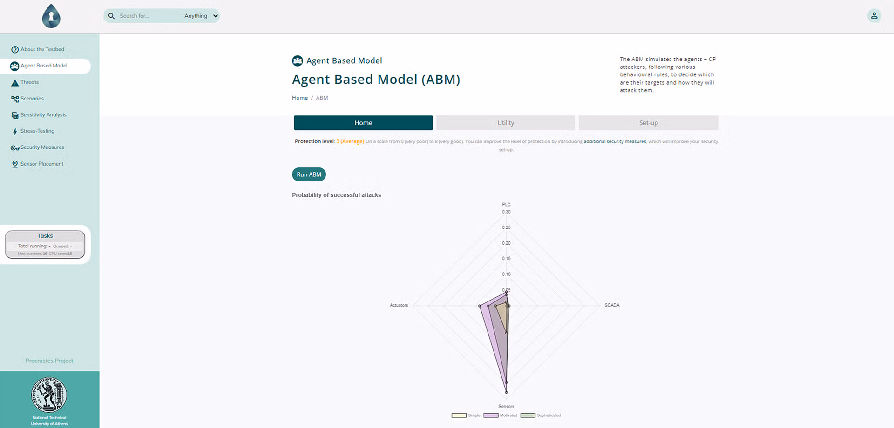Click the Probability of successful attacks heading

(336, 195)
